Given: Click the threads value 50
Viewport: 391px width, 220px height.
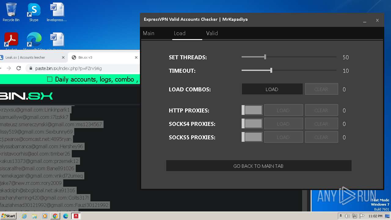Looking at the screenshot, I should point(346,57).
